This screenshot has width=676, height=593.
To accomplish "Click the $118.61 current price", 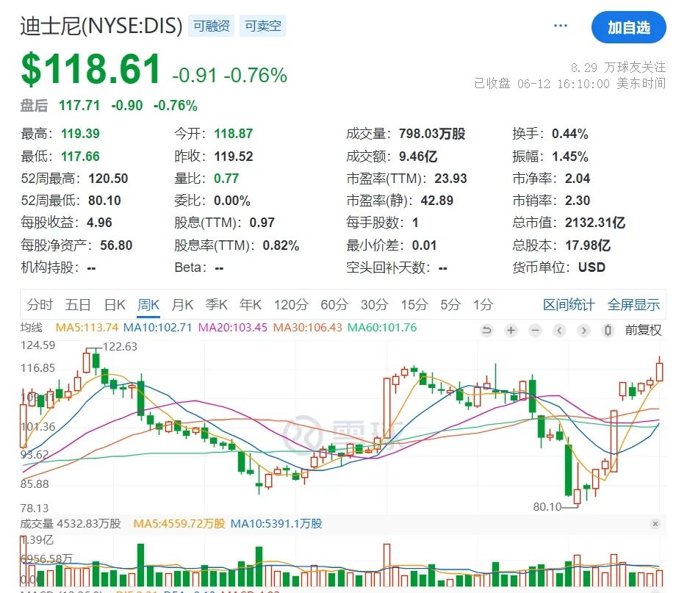I will click(x=91, y=68).
